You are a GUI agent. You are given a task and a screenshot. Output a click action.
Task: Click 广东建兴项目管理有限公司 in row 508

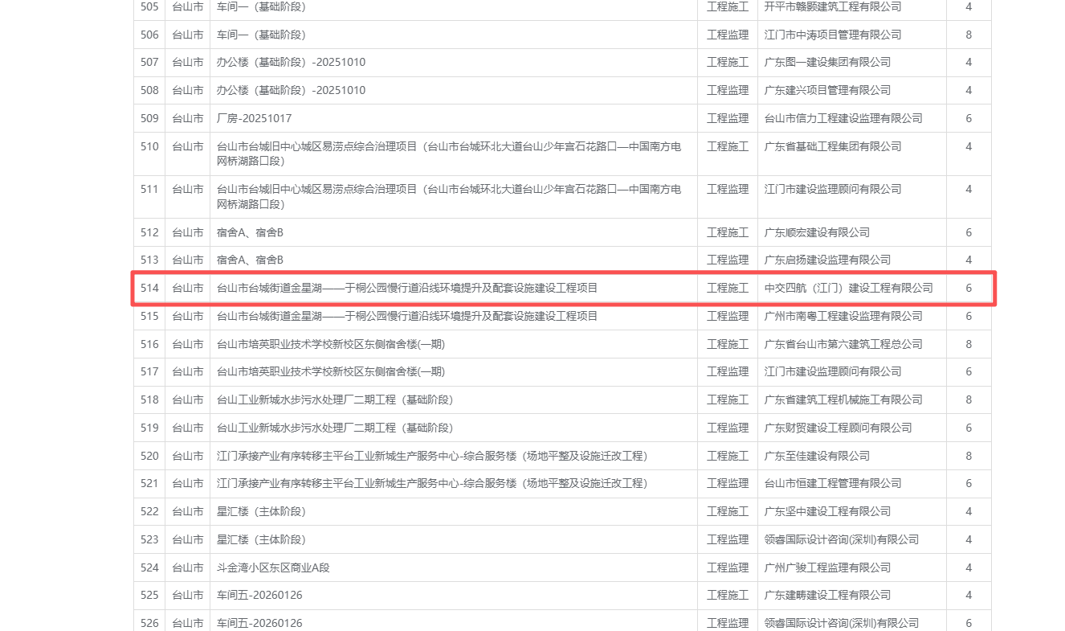(x=827, y=90)
